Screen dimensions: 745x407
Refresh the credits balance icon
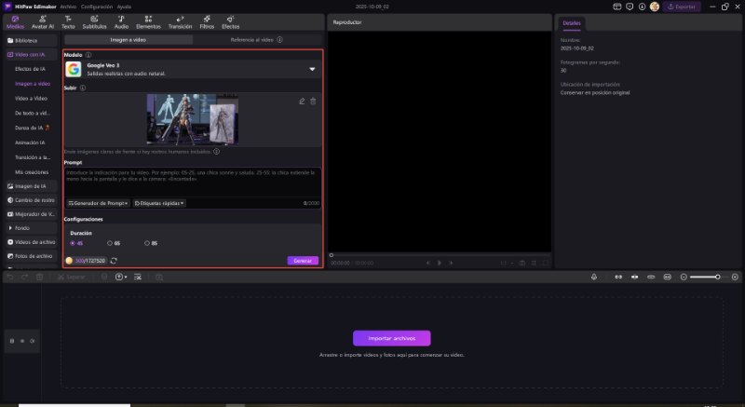(x=114, y=261)
